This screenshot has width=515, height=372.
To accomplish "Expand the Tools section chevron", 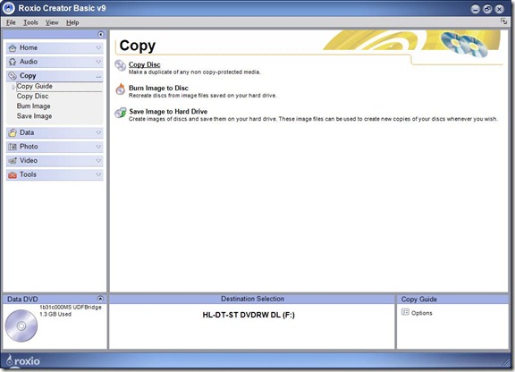I will coord(98,174).
